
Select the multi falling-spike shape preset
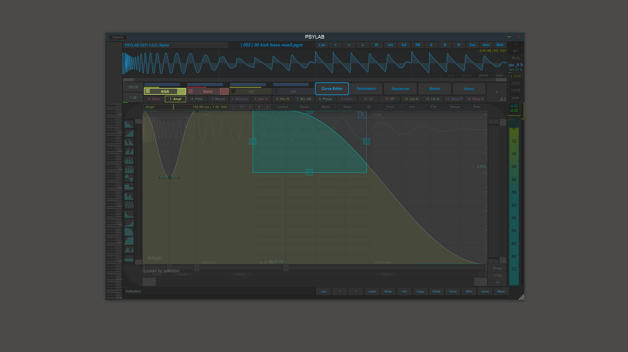(129, 160)
